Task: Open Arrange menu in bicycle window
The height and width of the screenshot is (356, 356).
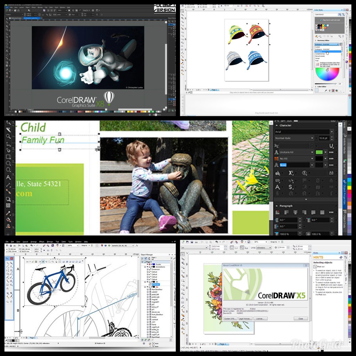Action: (x=33, y=242)
